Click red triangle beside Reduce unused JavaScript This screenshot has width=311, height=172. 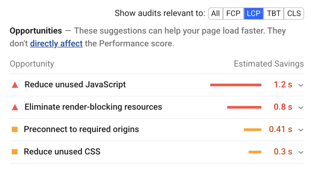click(x=15, y=85)
